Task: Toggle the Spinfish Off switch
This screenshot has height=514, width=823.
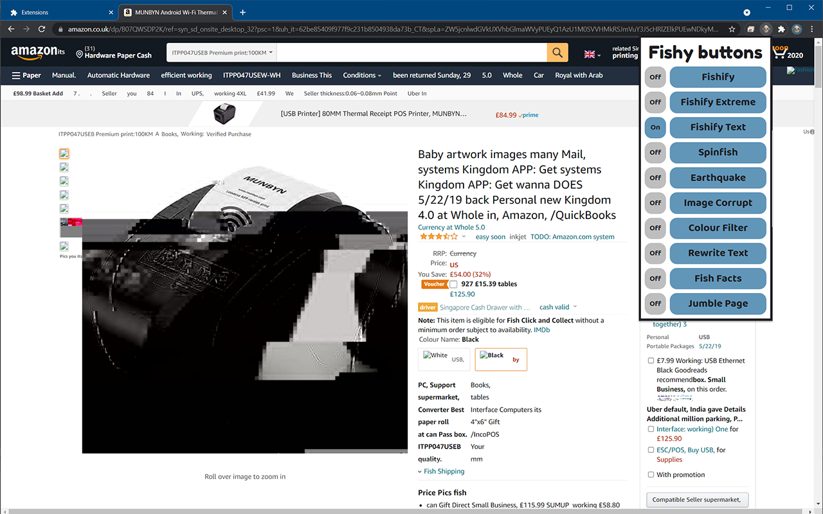Action: (655, 152)
